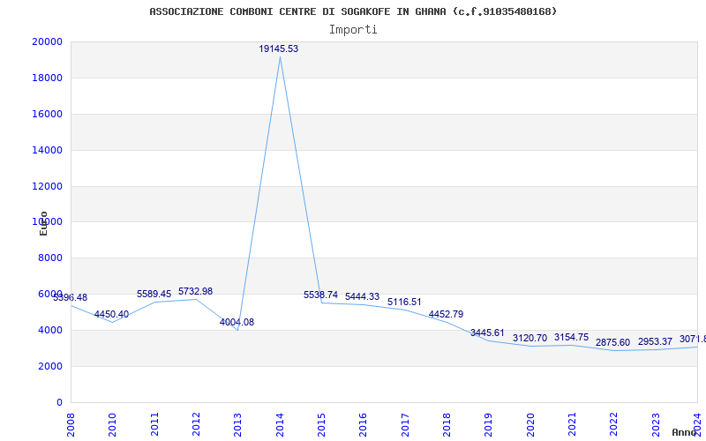706x441 pixels.
Task: Click the 3120.70 data label
Action: pyautogui.click(x=530, y=338)
